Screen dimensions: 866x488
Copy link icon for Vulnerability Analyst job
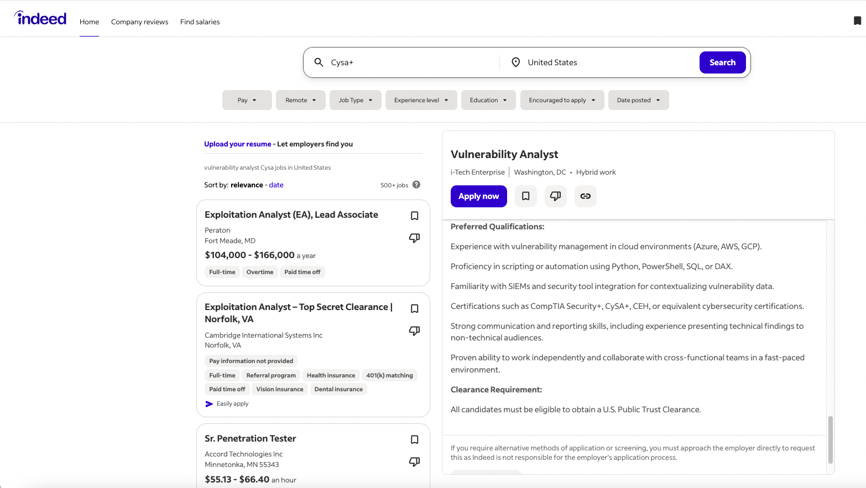585,196
